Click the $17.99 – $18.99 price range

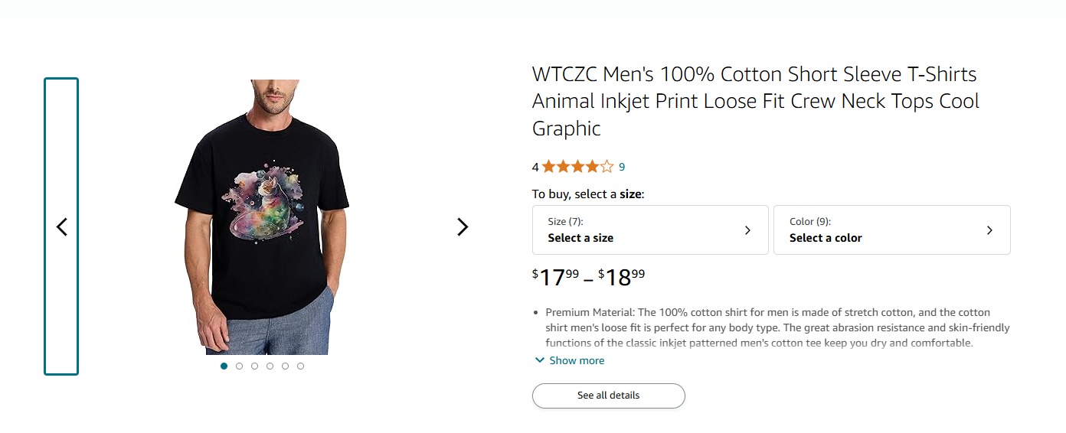point(588,276)
